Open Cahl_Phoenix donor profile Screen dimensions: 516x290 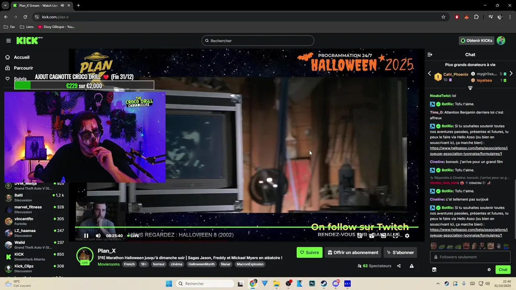tap(456, 74)
